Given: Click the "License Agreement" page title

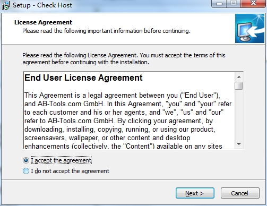Looking at the screenshot, I should (x=43, y=22).
